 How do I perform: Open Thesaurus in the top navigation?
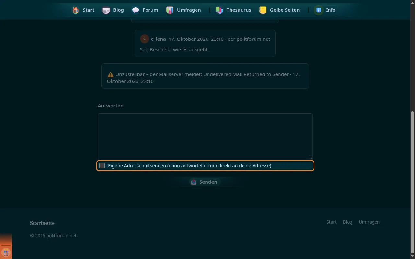(x=233, y=10)
